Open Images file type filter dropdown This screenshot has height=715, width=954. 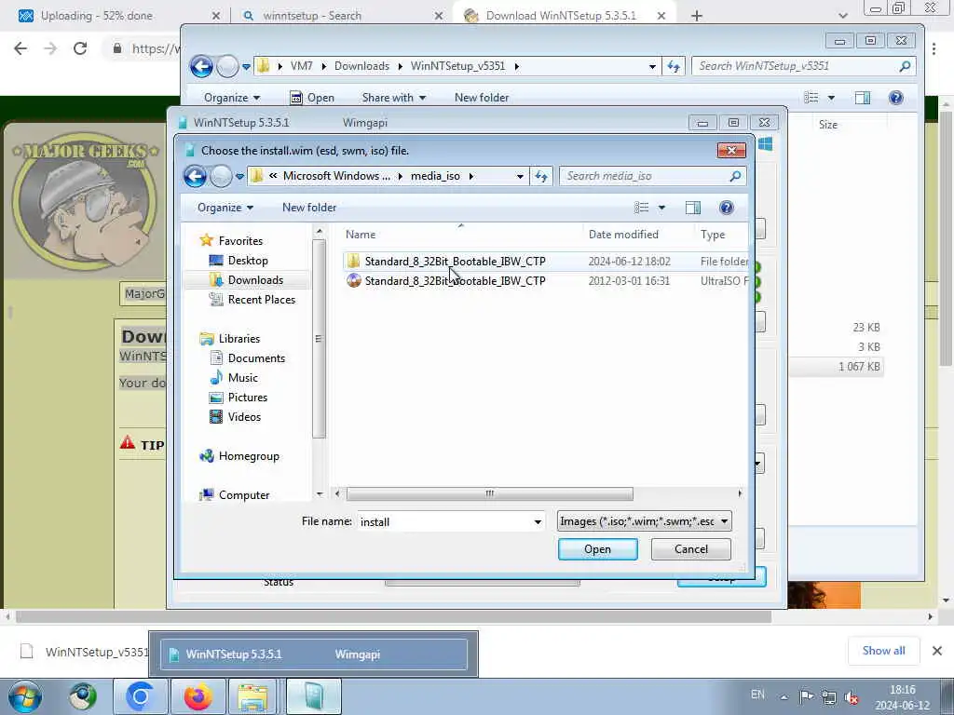[x=645, y=521]
